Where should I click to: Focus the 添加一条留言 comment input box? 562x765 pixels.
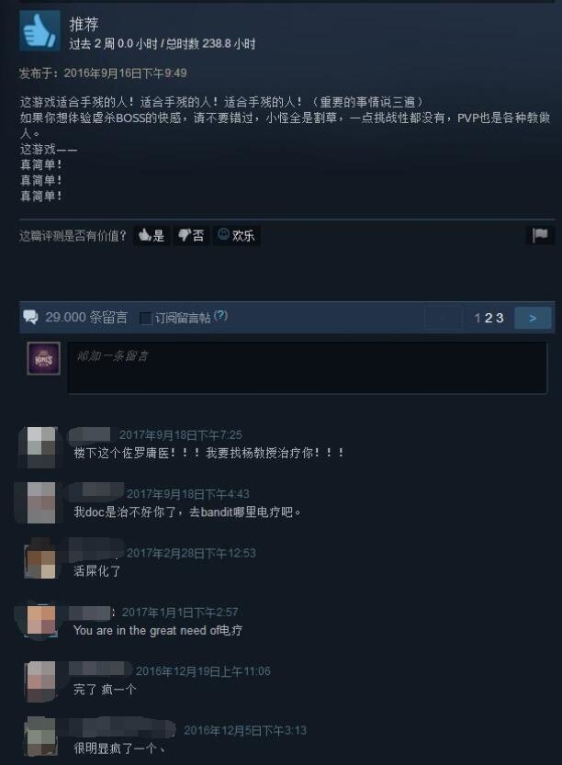tap(308, 368)
